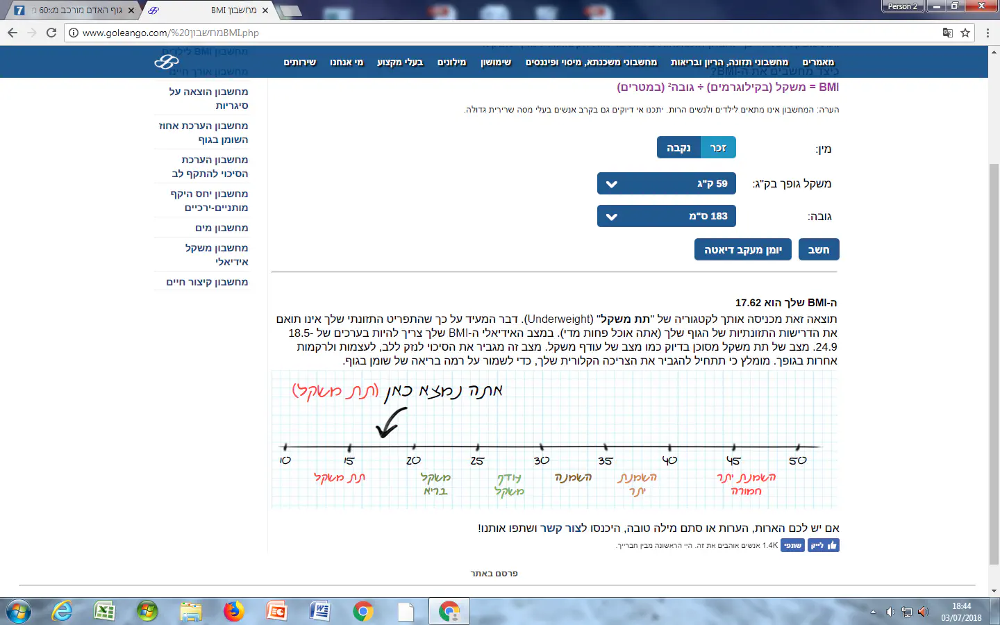
Task: Open Firefox from the taskbar
Action: click(x=234, y=611)
